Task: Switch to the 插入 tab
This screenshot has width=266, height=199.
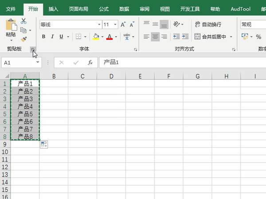Action: 53,9
